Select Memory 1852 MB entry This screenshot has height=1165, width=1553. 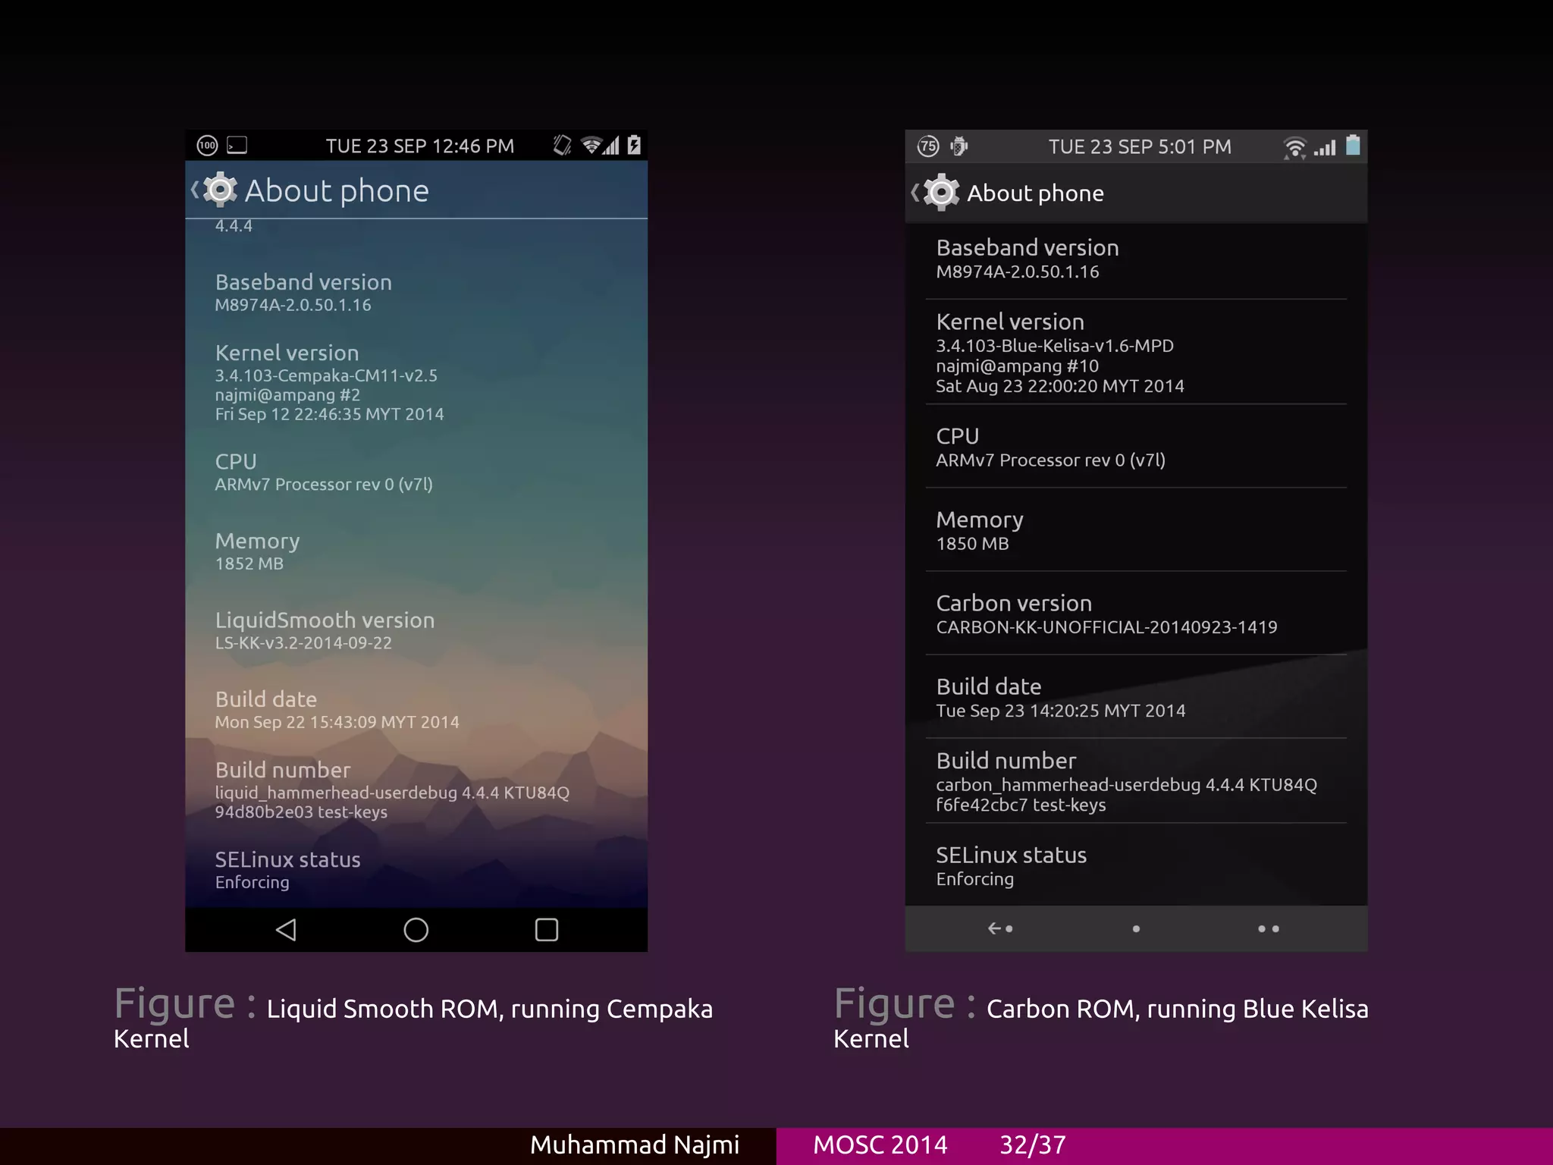(257, 551)
